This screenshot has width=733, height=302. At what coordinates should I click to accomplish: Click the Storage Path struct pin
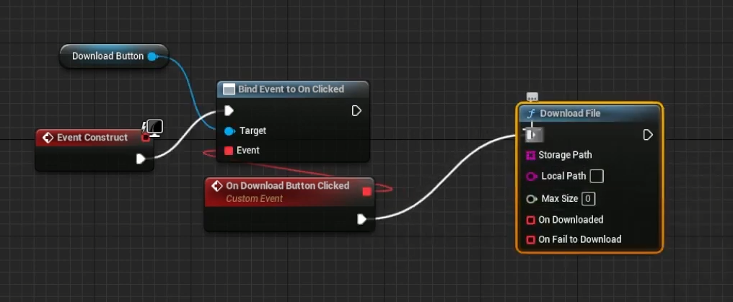(x=530, y=155)
